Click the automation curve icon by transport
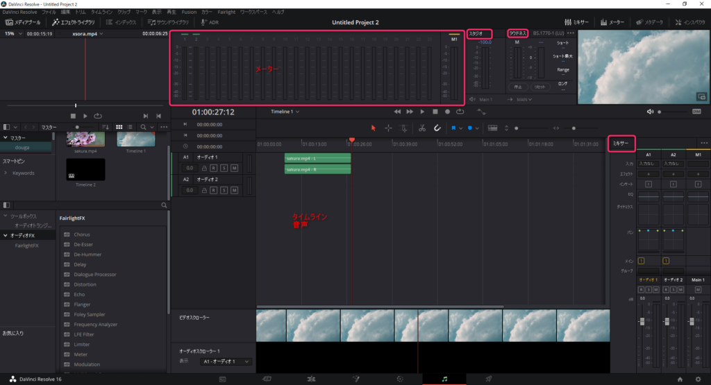The width and height of the screenshot is (711, 385). pyautogui.click(x=482, y=112)
